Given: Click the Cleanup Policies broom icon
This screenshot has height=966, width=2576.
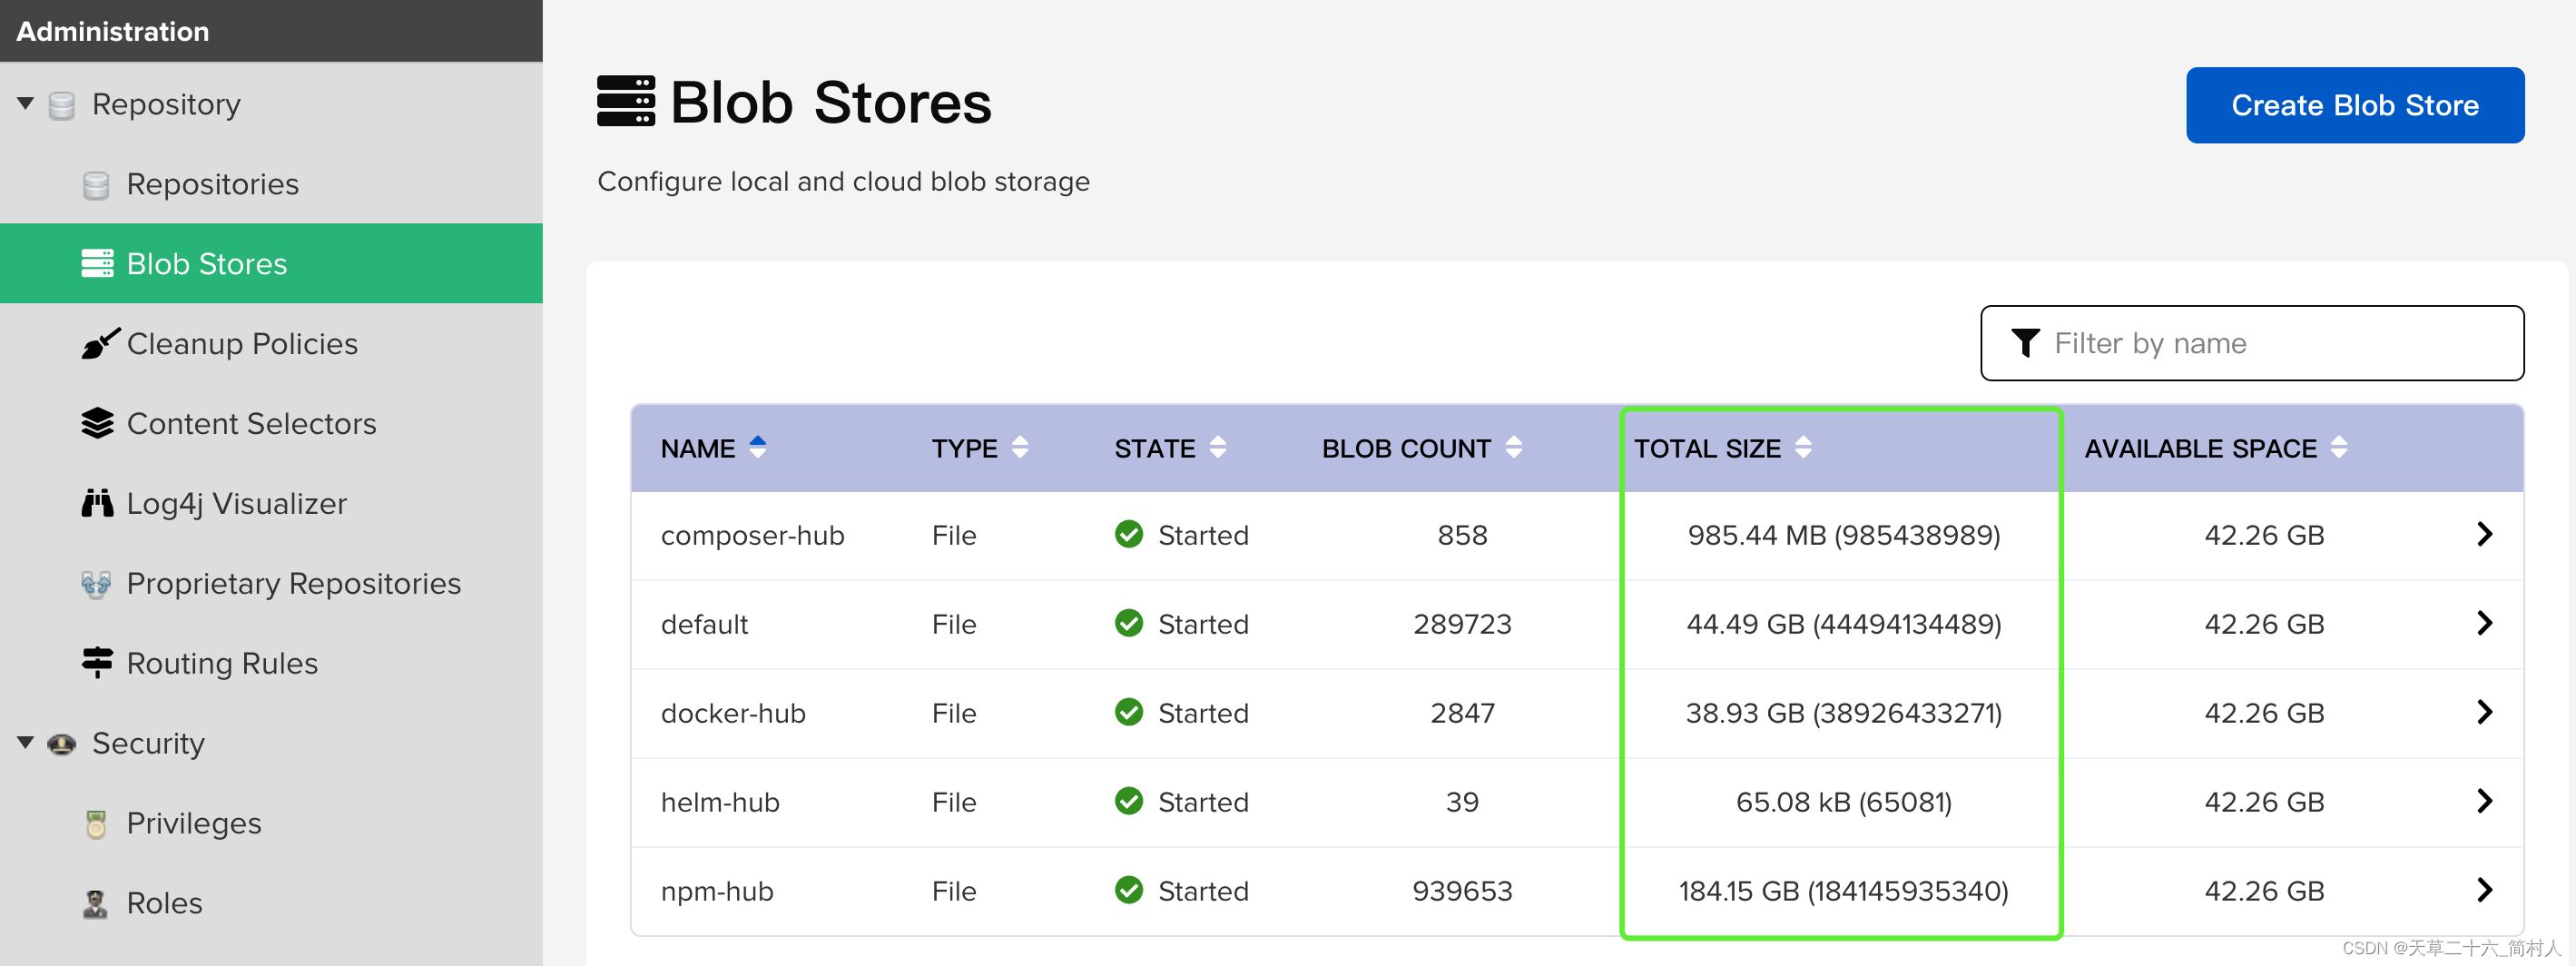Looking at the screenshot, I should 99,344.
